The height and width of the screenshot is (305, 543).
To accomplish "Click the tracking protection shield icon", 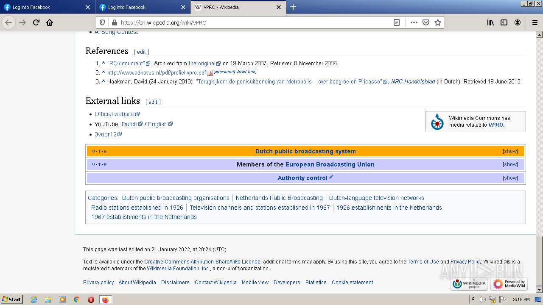I will pos(102,22).
